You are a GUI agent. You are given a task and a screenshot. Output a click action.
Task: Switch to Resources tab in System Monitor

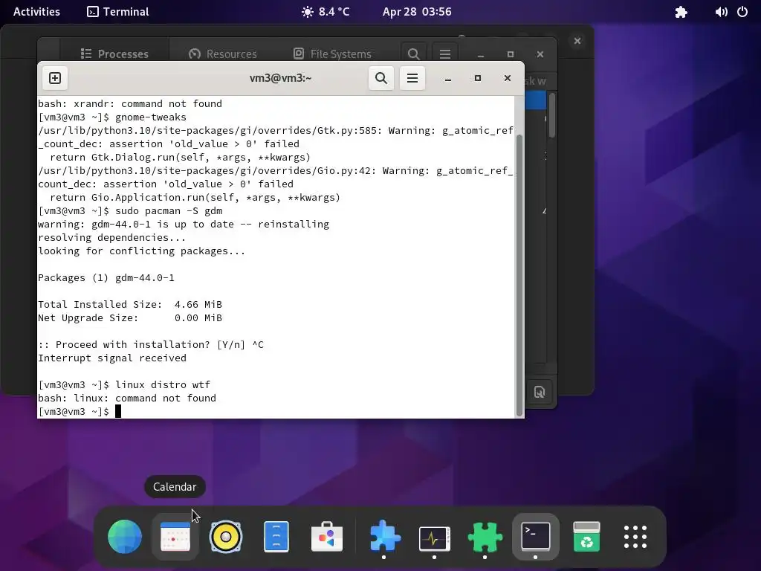[223, 54]
